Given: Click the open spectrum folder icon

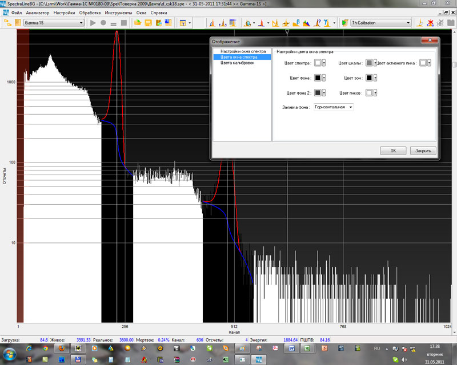Looking at the screenshot, I should 138,23.
